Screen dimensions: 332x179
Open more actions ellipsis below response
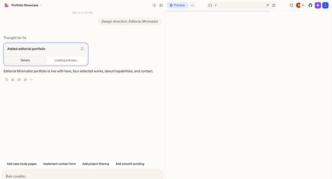pos(31,80)
